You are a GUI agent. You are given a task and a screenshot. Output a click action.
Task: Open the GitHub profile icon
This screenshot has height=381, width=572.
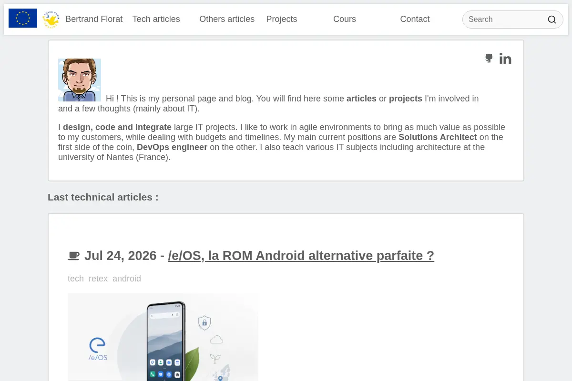pyautogui.click(x=489, y=59)
